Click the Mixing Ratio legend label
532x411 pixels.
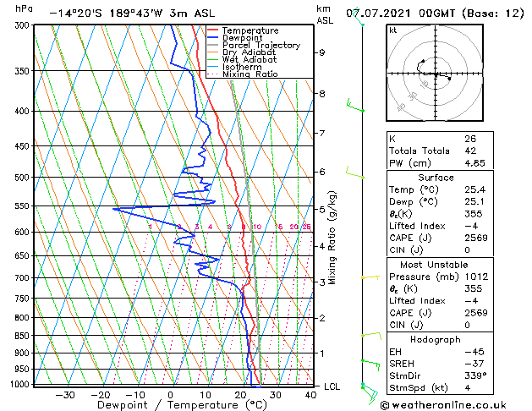click(x=250, y=74)
